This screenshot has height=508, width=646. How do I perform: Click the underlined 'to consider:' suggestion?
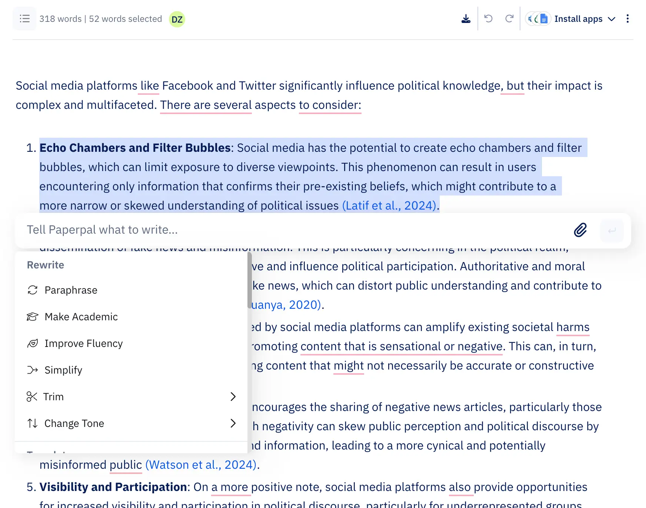click(x=330, y=105)
